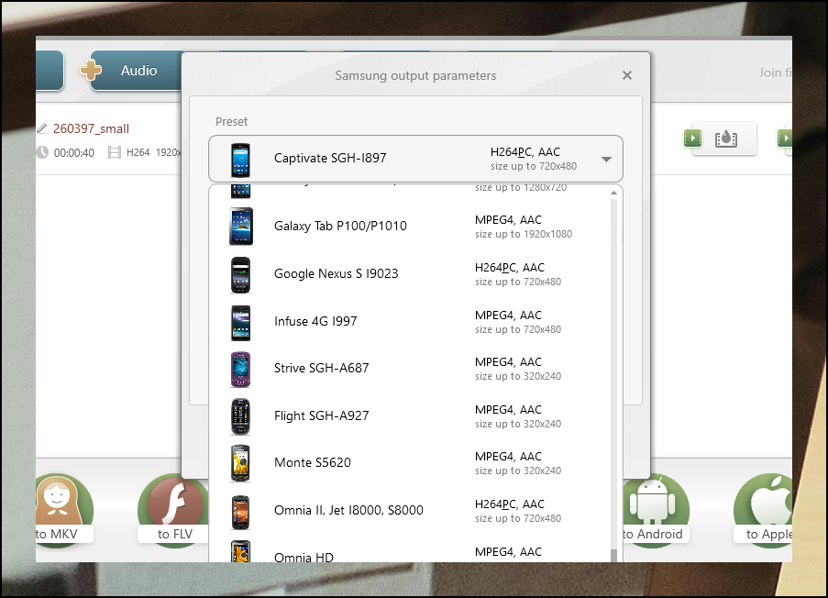828x598 pixels.
Task: Close the Samsung output parameters dialog
Action: coord(627,75)
